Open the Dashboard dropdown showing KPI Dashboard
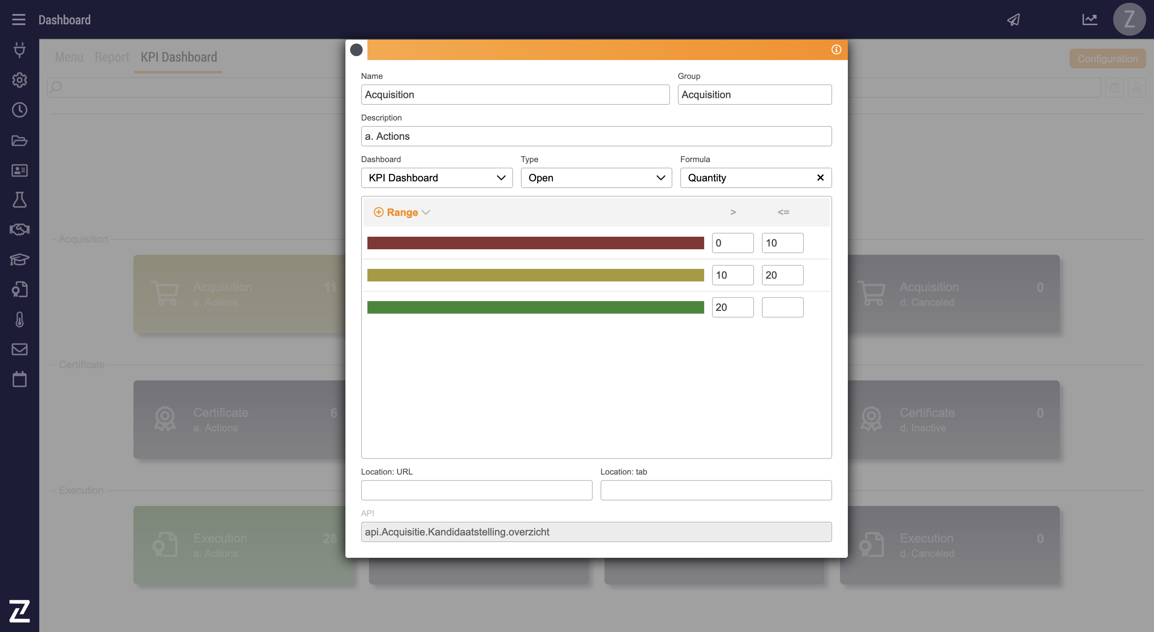This screenshot has width=1154, height=632. point(436,178)
